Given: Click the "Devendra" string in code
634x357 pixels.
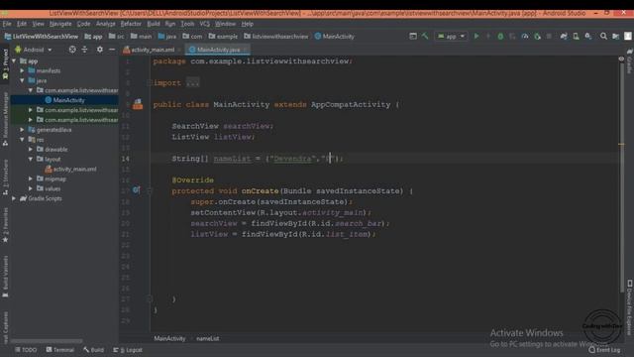Looking at the screenshot, I should tap(293, 159).
